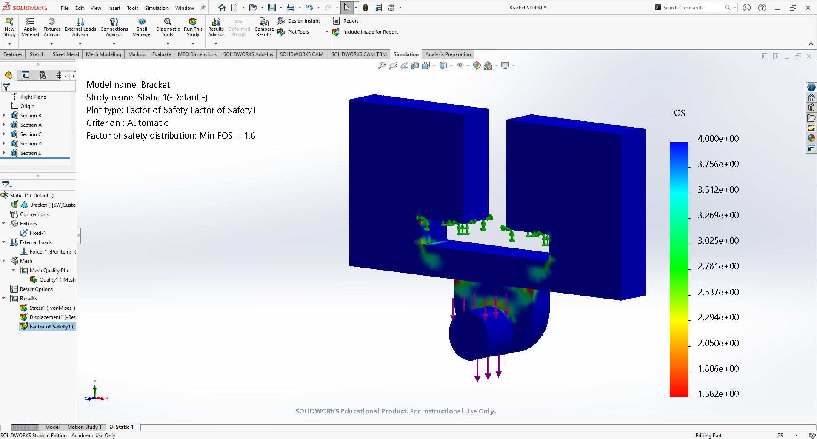The width and height of the screenshot is (817, 439).
Task: Open Options gear icon
Action: coord(391,8)
